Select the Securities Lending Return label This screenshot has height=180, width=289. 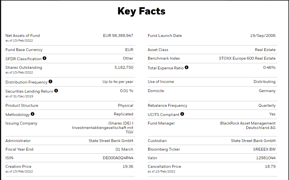(29, 91)
